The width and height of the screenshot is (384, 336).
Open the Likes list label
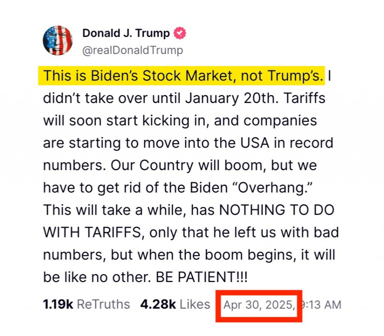[x=195, y=304]
